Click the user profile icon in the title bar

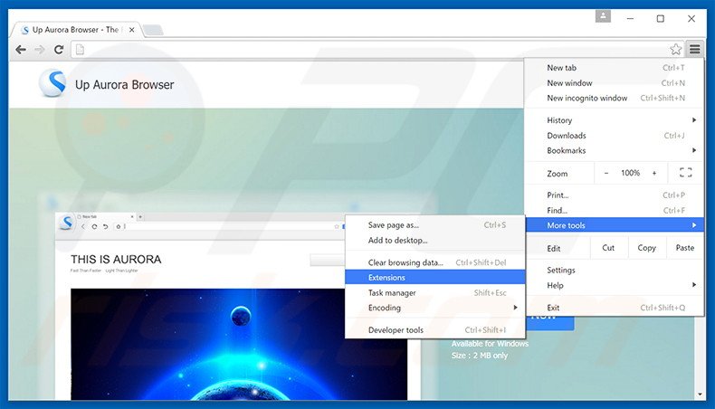coord(603,16)
